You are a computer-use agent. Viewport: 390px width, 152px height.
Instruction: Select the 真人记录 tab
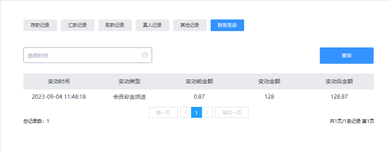point(152,25)
